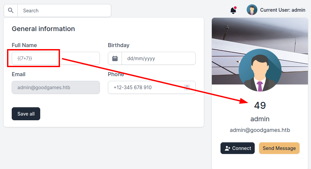Open the Current User: admin menu
The image size is (311, 169).
point(283,10)
